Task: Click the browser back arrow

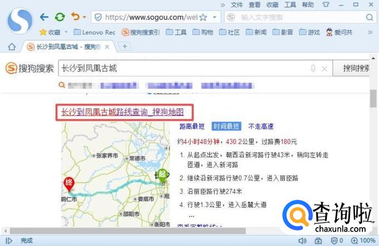Action: [44, 17]
